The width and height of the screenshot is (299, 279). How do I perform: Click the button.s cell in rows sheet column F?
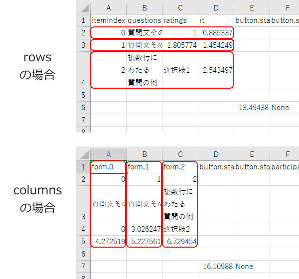[285, 20]
